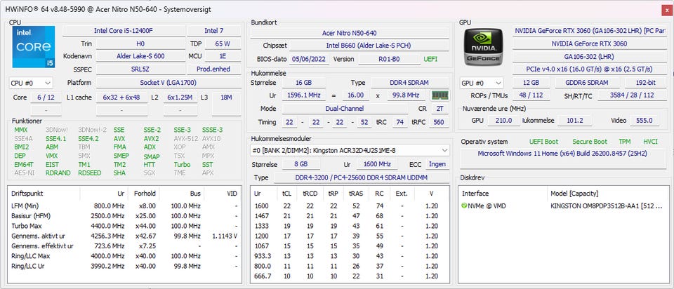Viewport: 674px width, 289px height.
Task: Click the UEFI Boot indicator
Action: tap(543, 141)
